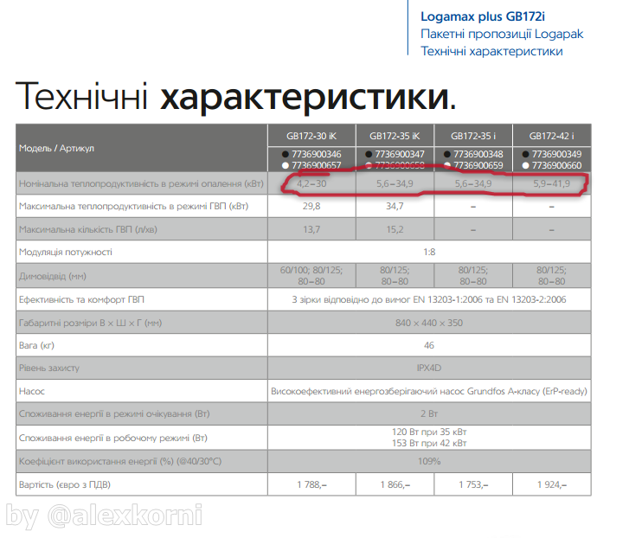
Task: Click the dimensions value 840 × 440 × 350
Action: point(429,323)
